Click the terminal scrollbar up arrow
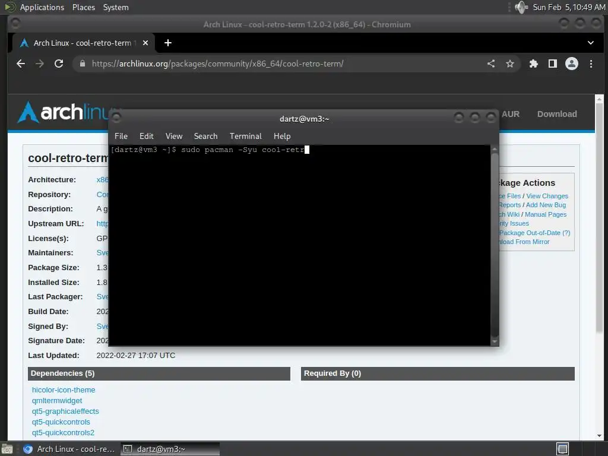Viewport: 608px width, 456px height. click(495, 148)
